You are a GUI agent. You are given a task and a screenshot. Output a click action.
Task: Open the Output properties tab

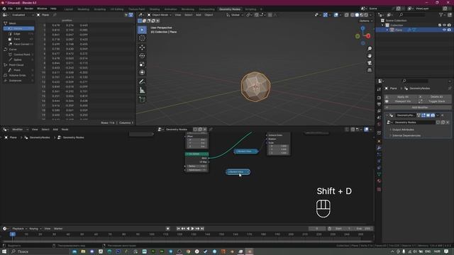pyautogui.click(x=379, y=104)
